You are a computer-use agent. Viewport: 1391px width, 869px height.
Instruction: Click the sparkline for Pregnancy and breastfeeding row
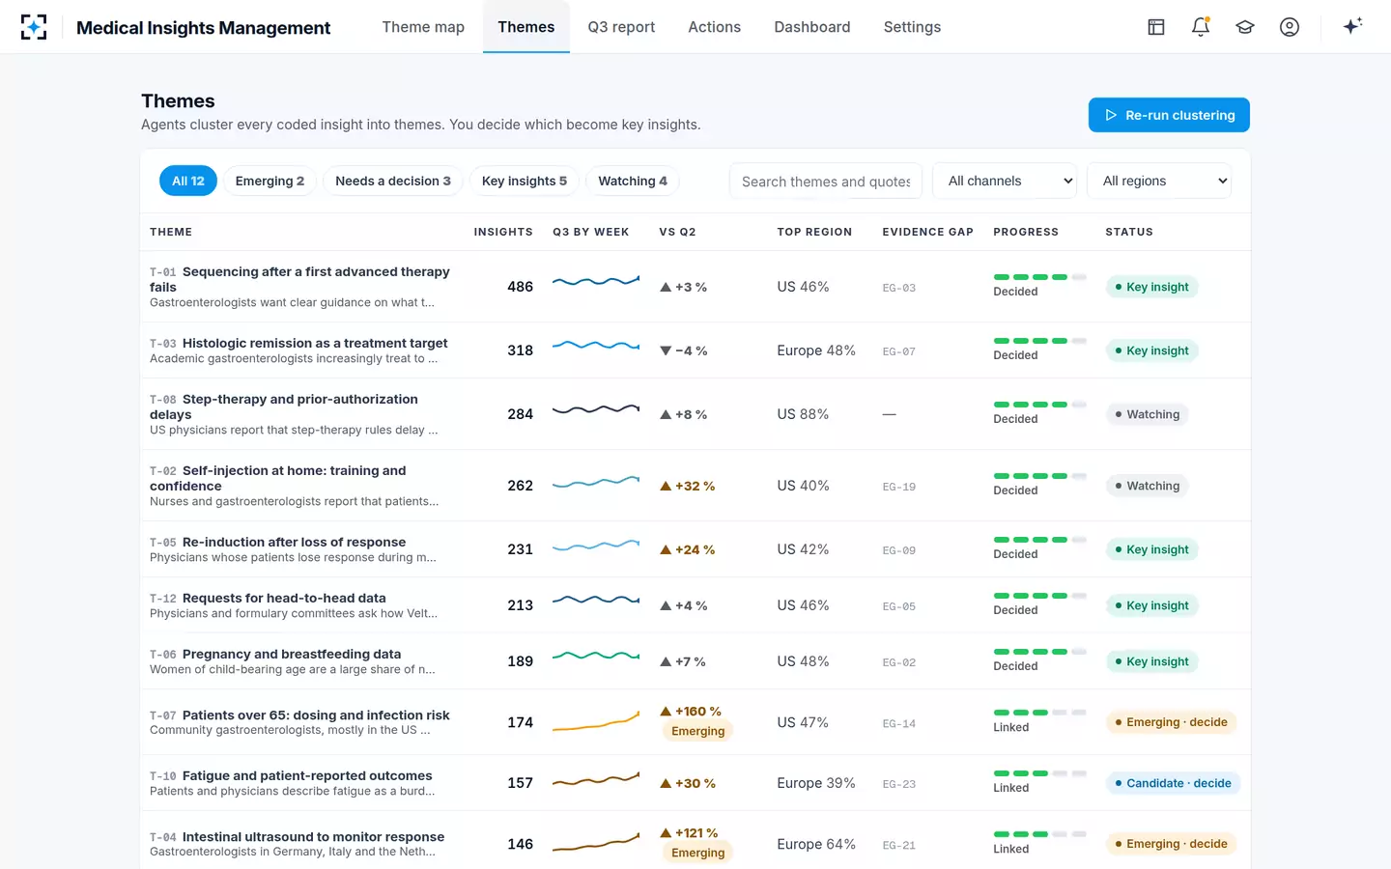point(596,656)
